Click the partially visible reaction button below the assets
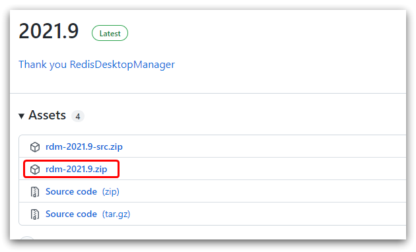The image size is (416, 252). (27, 237)
